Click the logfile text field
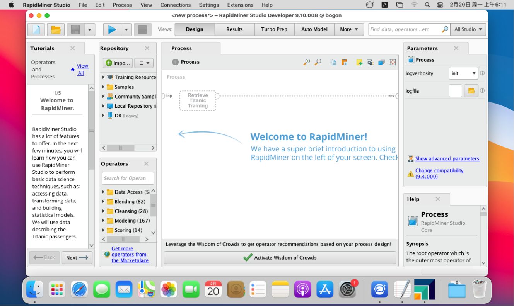The height and width of the screenshot is (306, 514). pos(456,91)
